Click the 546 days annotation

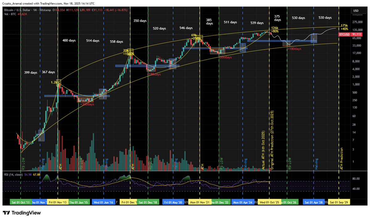pyautogui.click(x=186, y=28)
